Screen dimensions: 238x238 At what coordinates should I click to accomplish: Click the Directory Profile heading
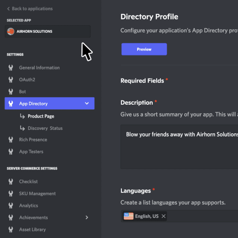pyautogui.click(x=149, y=17)
